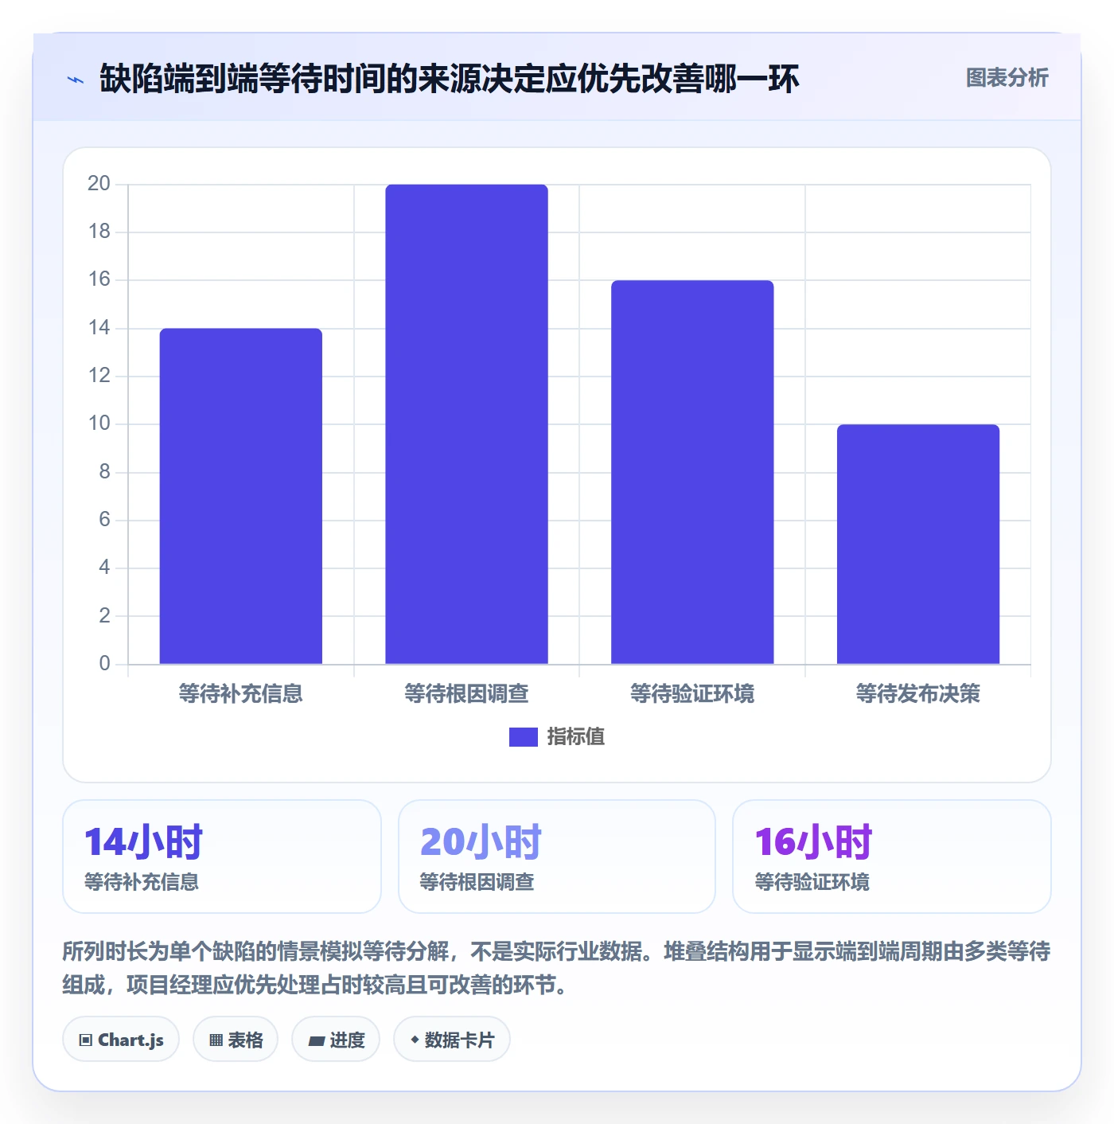The height and width of the screenshot is (1124, 1114).
Task: Toggle the 指标值 legend color swatch
Action: pos(524,737)
